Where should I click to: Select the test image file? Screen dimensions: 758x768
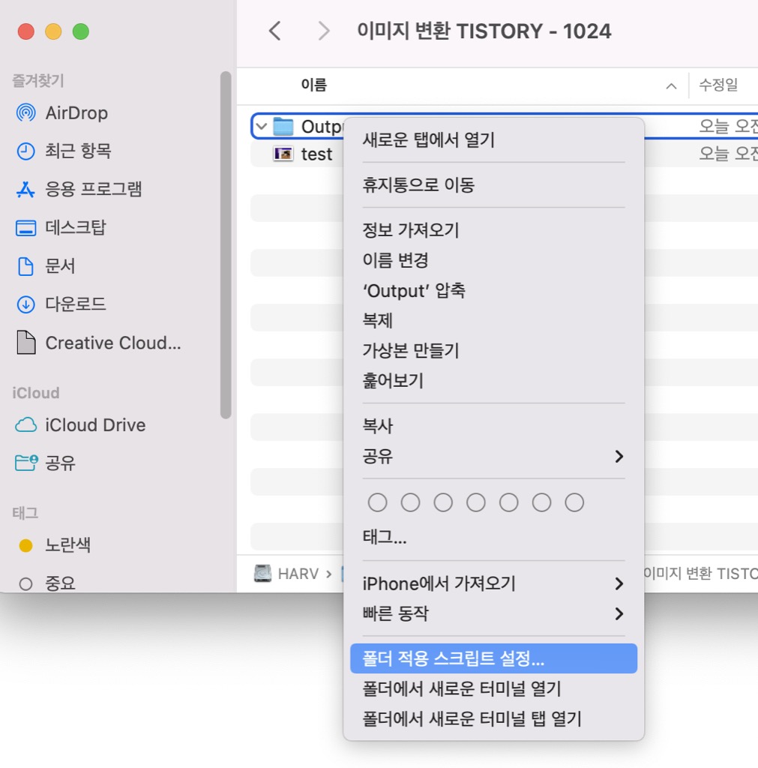tap(318, 154)
